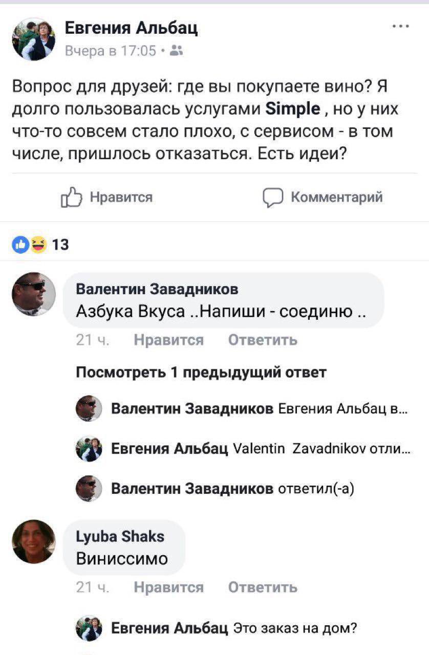429x655 pixels.
Task: Reply to the "Азбука Вкуса" comment
Action: tap(262, 340)
